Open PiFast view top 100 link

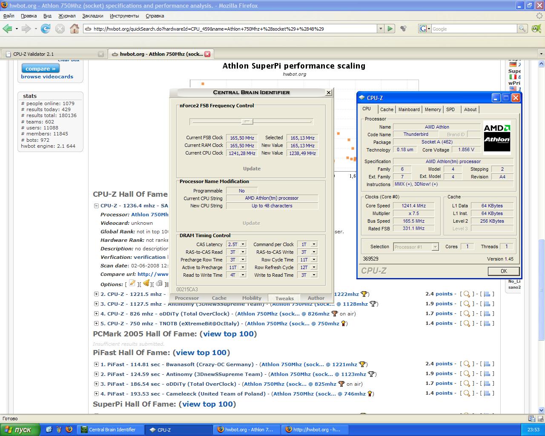[x=201, y=353]
